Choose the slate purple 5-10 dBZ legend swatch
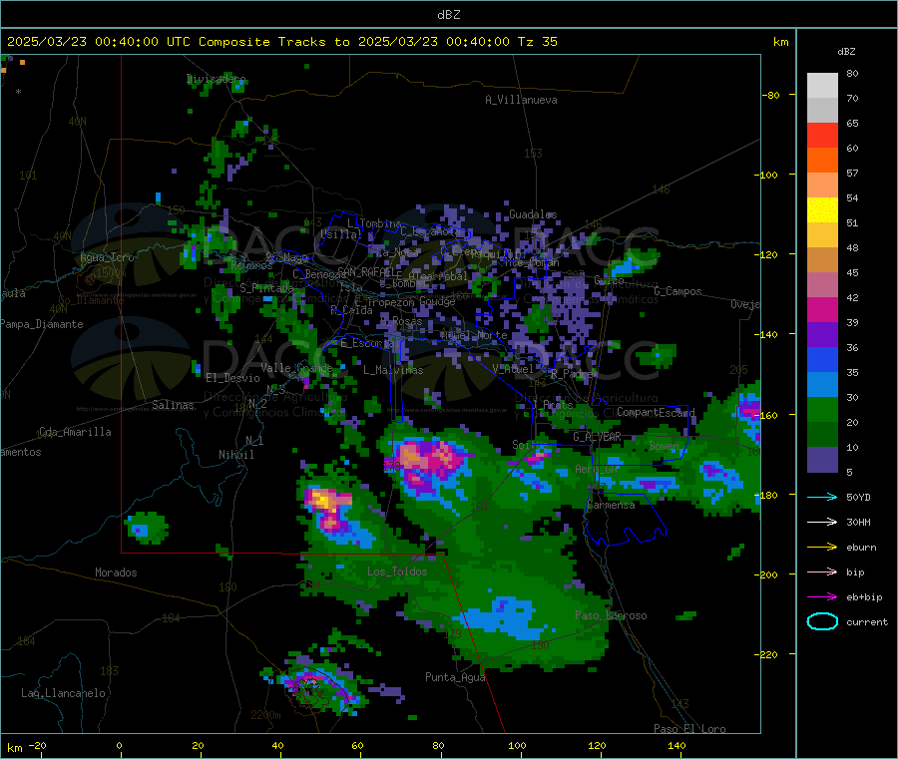 pyautogui.click(x=822, y=460)
